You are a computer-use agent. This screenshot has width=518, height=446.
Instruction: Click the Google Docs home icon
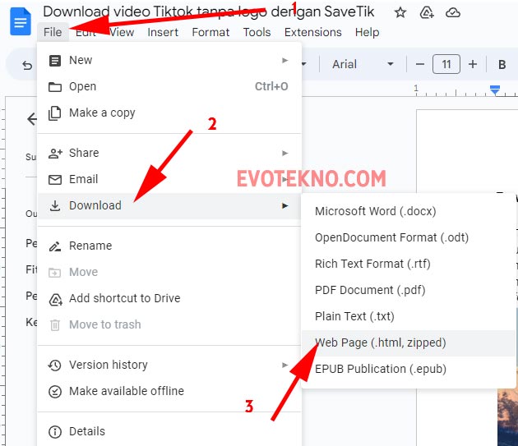click(20, 21)
